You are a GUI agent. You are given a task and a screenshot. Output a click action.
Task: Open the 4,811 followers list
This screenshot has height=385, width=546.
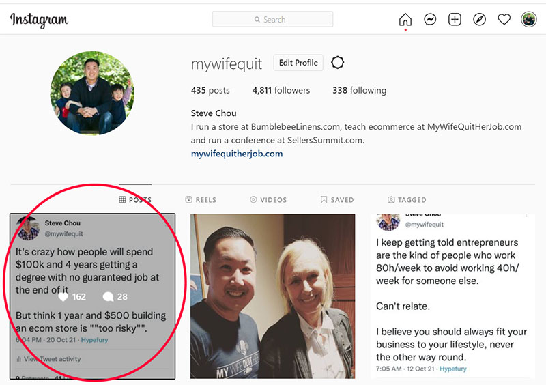pos(281,90)
